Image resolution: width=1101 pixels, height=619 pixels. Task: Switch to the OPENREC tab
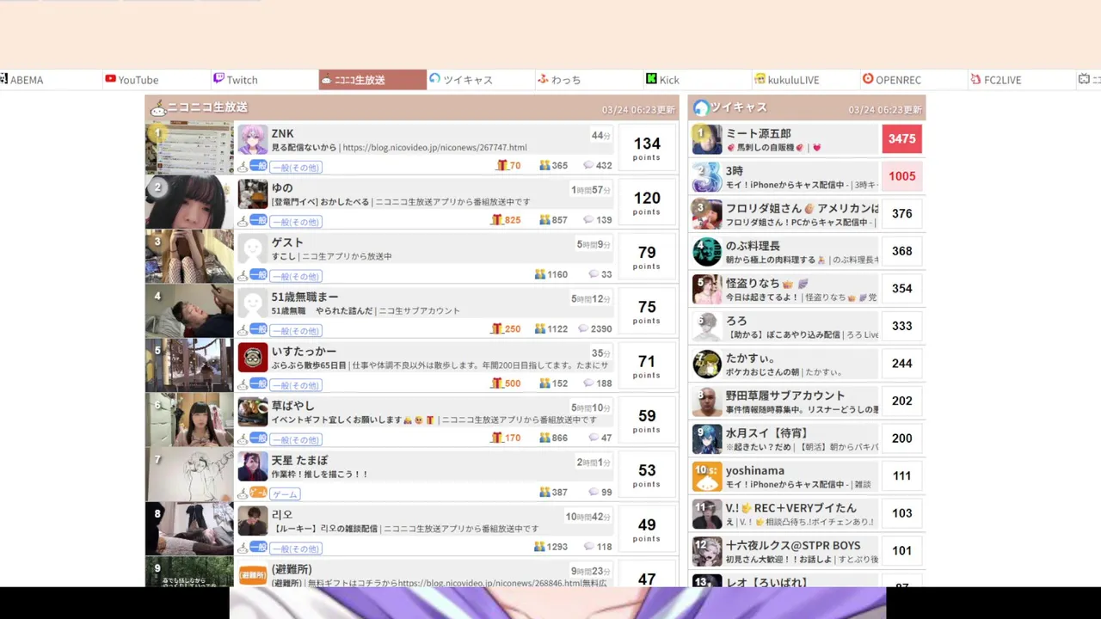pos(913,80)
